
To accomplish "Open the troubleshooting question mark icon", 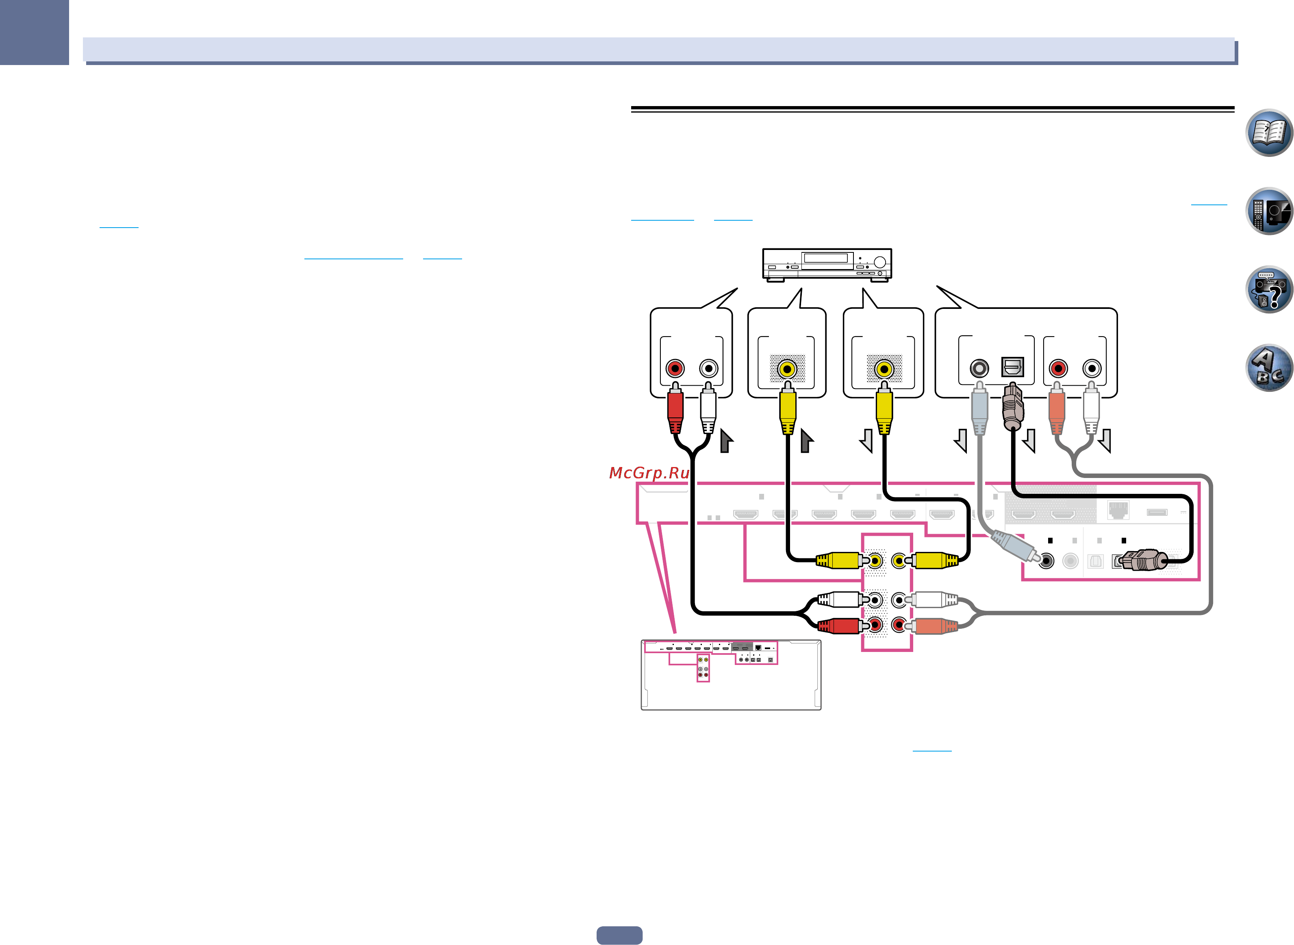I will [1268, 289].
